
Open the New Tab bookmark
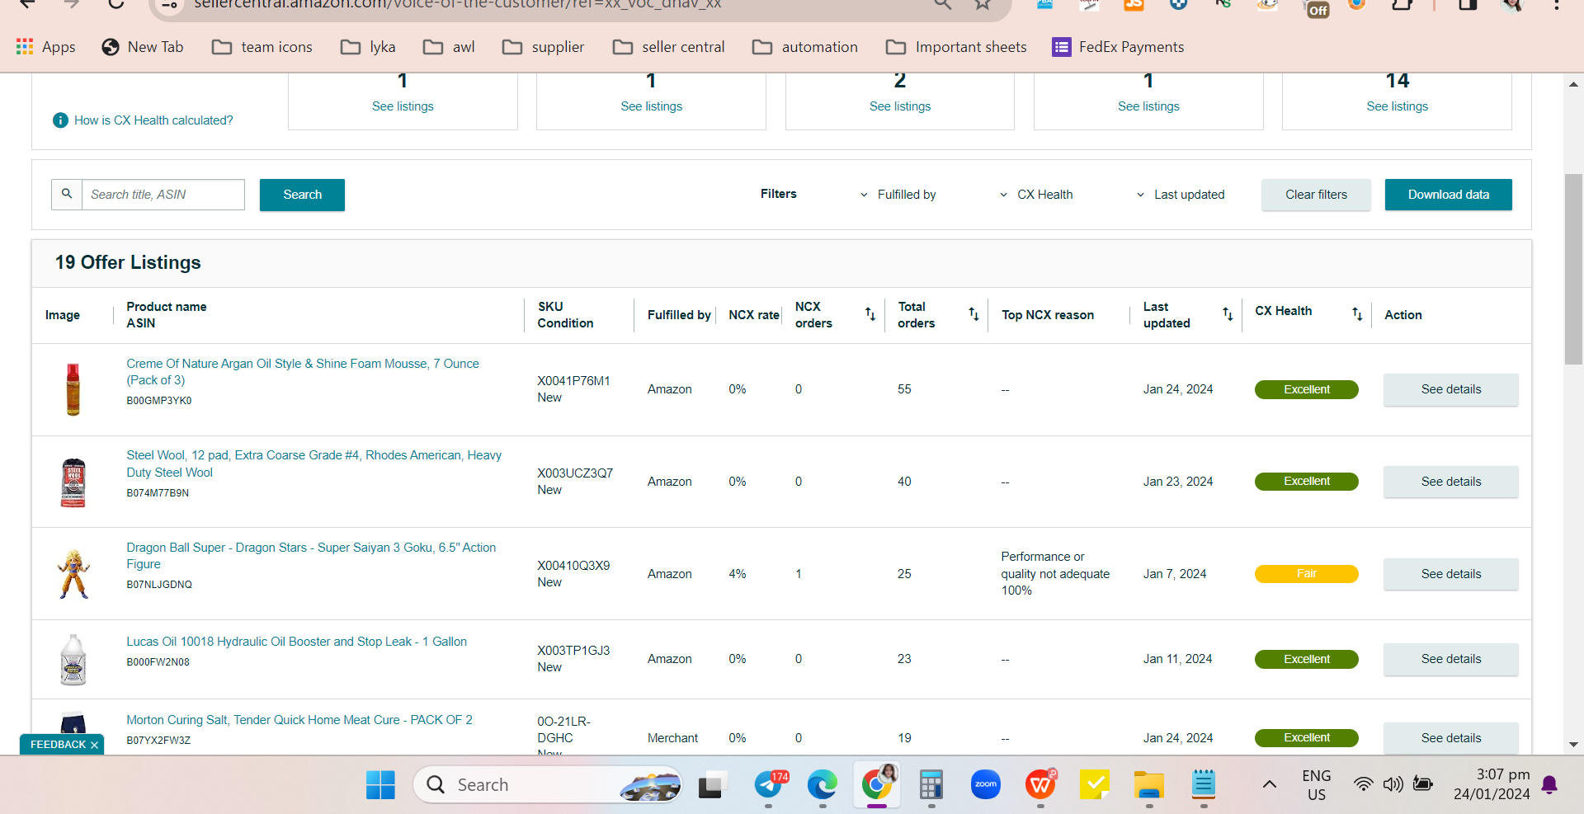(143, 47)
